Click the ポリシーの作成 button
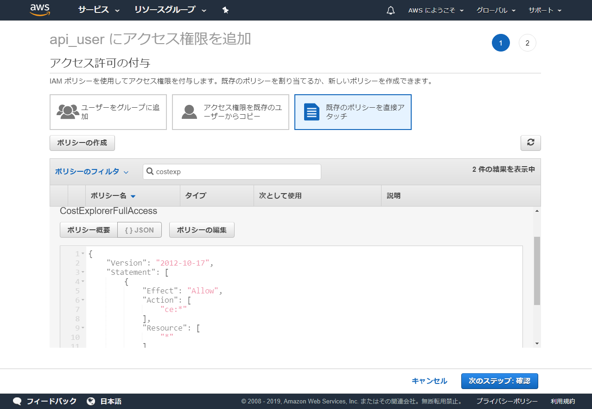 tap(82, 143)
